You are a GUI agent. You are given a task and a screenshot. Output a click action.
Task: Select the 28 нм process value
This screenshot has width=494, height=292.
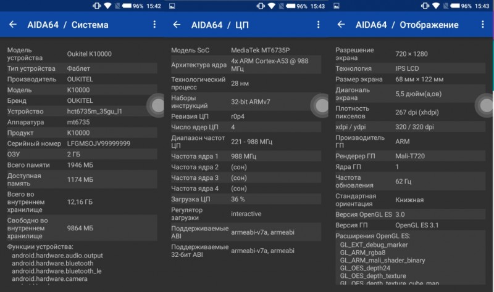tap(240, 83)
